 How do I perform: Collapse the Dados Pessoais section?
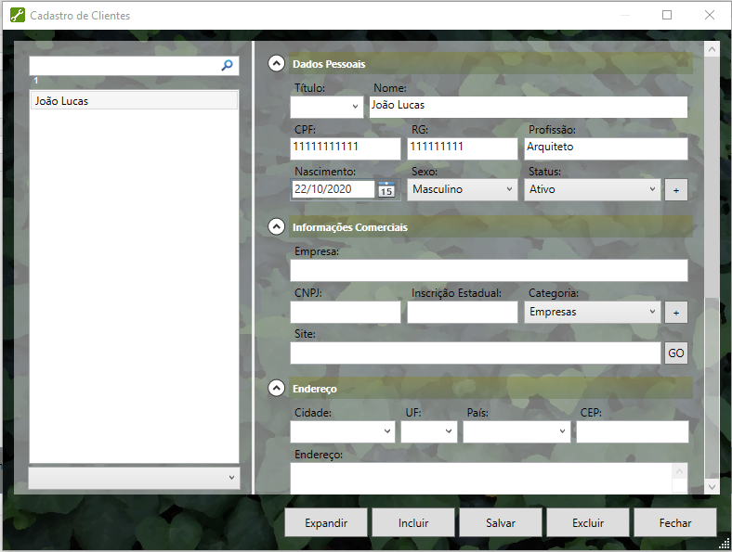click(x=276, y=64)
